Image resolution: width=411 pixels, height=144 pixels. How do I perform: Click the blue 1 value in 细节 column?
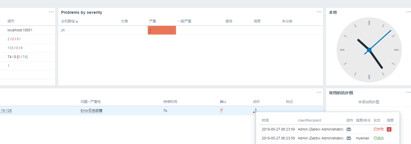(x=8, y=66)
